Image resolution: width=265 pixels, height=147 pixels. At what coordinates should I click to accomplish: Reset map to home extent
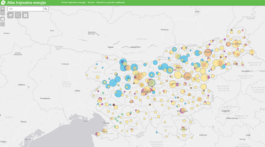click(2, 19)
